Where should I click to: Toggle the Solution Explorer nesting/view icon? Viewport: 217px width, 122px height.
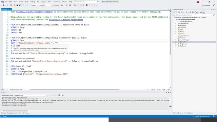196,12
